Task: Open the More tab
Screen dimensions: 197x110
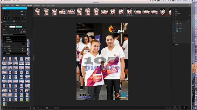Action: point(53,5)
